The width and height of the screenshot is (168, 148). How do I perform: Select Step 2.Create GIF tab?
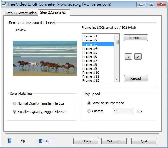point(54,12)
